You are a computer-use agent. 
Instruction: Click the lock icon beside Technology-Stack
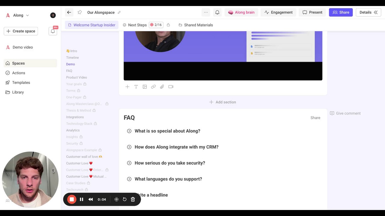click(x=95, y=124)
